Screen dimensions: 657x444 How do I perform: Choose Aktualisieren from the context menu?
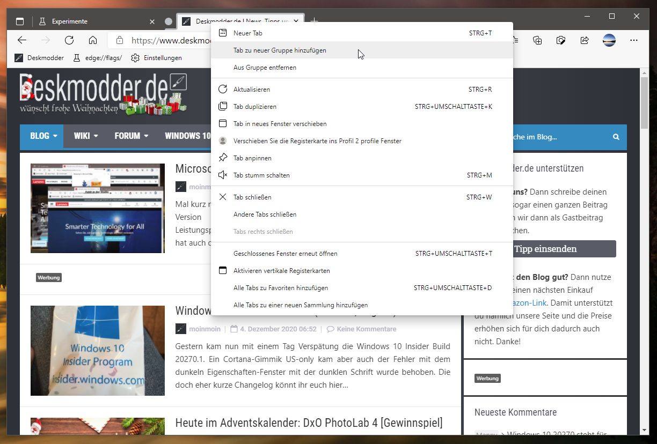[362, 90]
